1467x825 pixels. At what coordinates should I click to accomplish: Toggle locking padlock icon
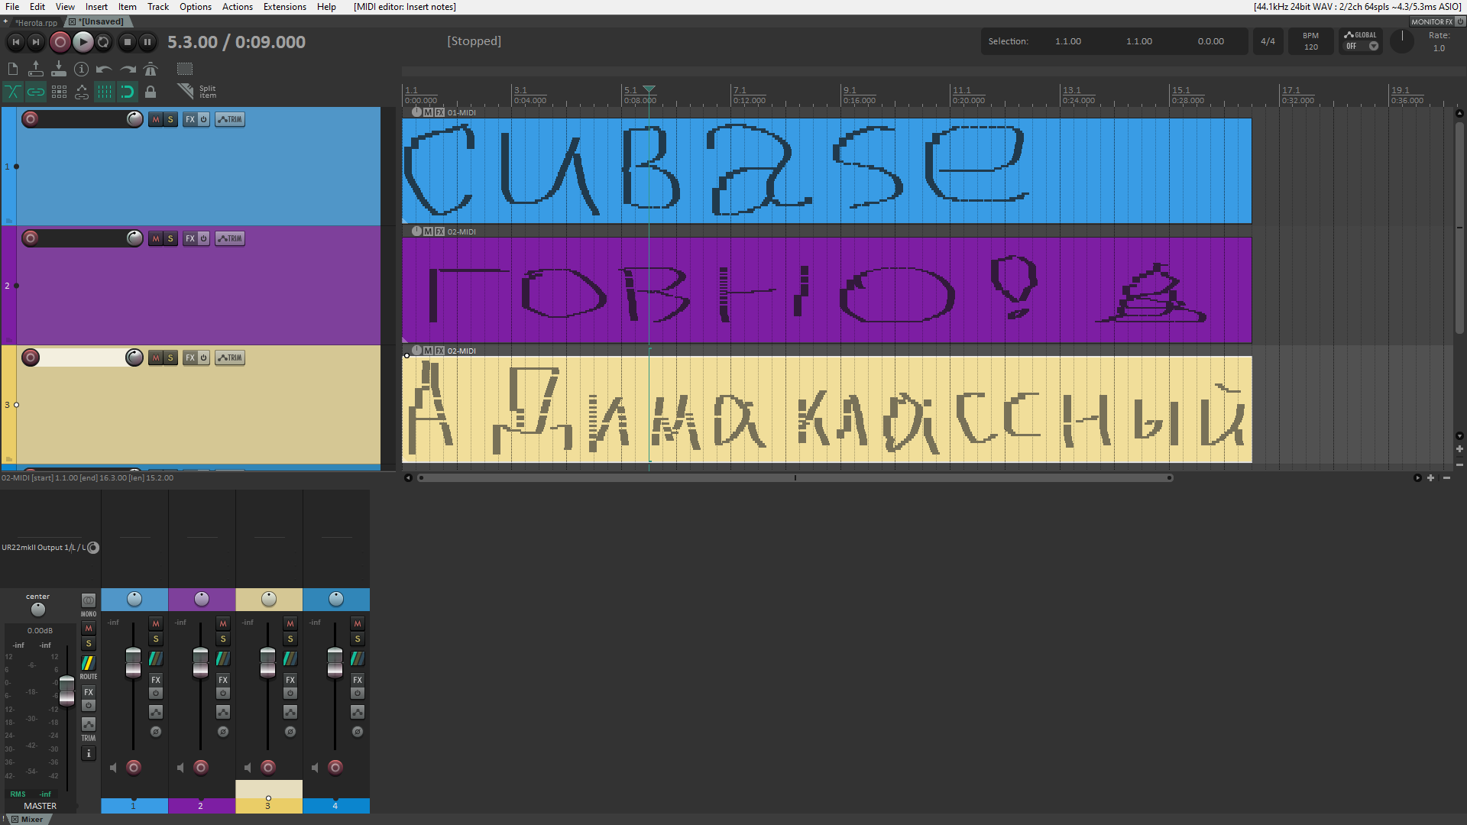pos(151,92)
